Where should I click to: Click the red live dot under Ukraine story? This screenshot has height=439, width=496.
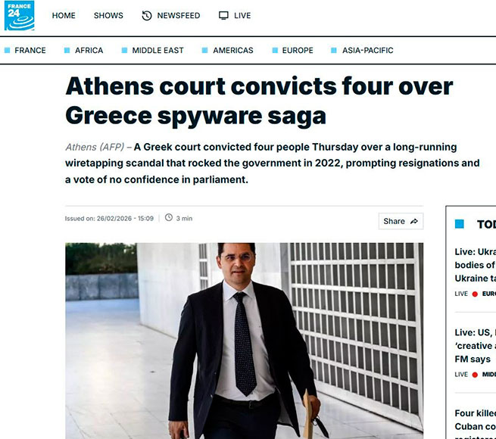[475, 294]
